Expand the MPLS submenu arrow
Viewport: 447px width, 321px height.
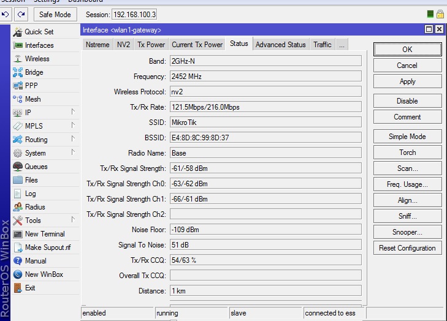tap(73, 126)
